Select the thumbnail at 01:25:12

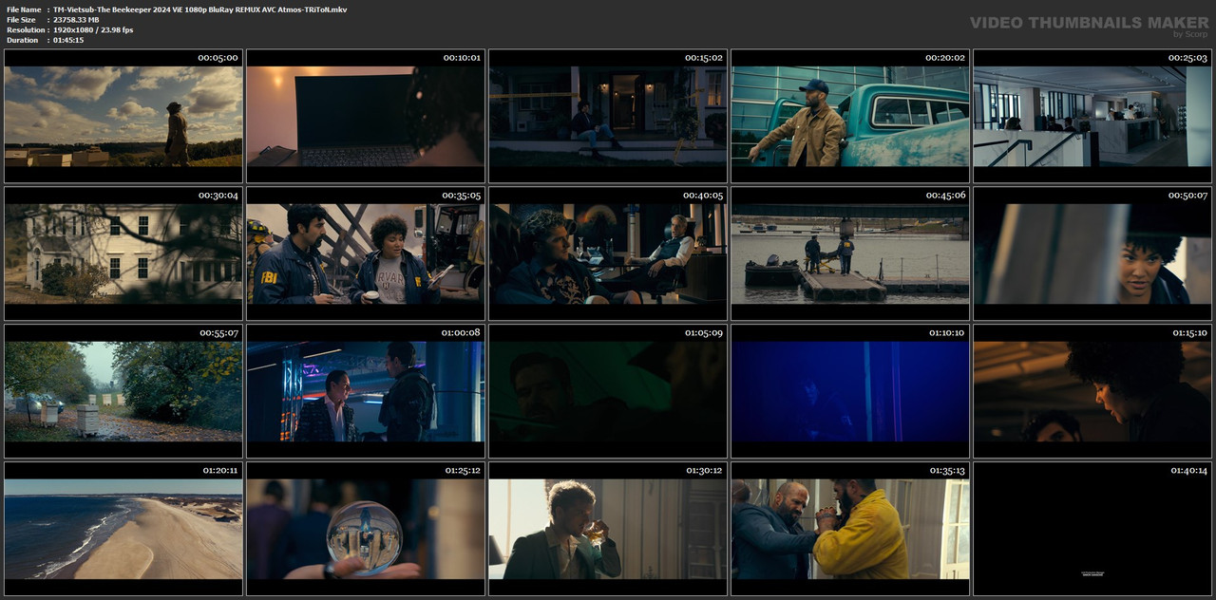coord(366,529)
